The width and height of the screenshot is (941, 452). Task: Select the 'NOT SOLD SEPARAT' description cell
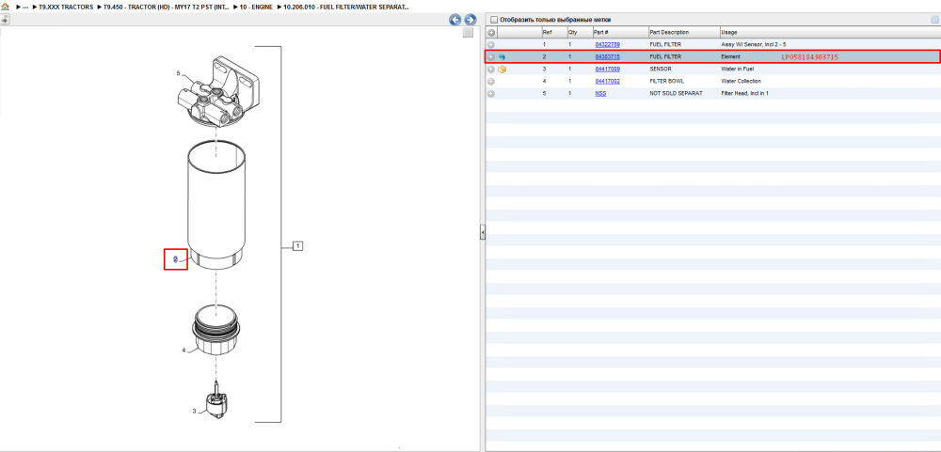(676, 94)
